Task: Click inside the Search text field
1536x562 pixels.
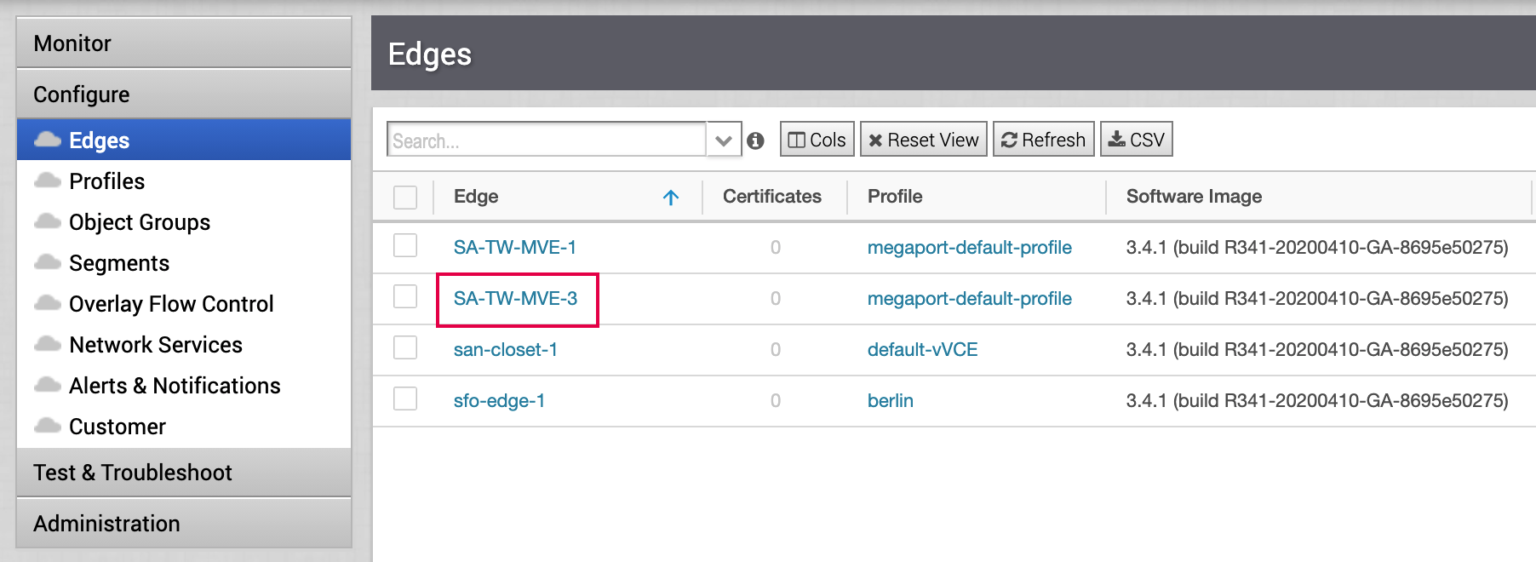Action: (x=546, y=140)
